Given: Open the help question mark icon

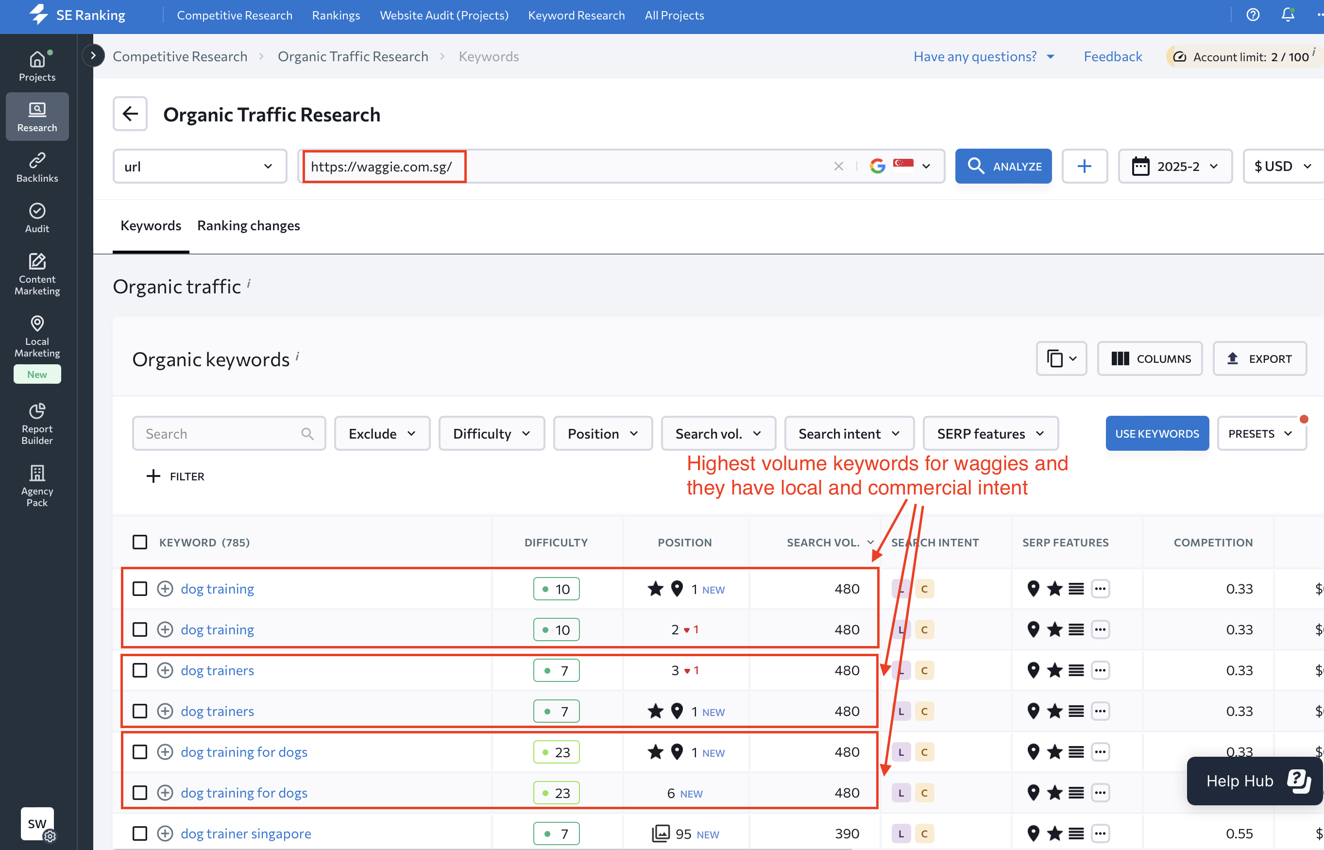Looking at the screenshot, I should pos(1253,15).
